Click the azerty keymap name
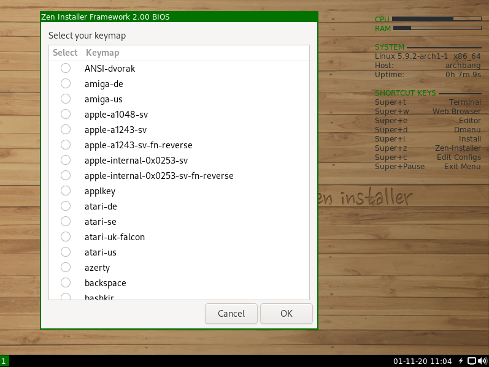 click(x=97, y=268)
